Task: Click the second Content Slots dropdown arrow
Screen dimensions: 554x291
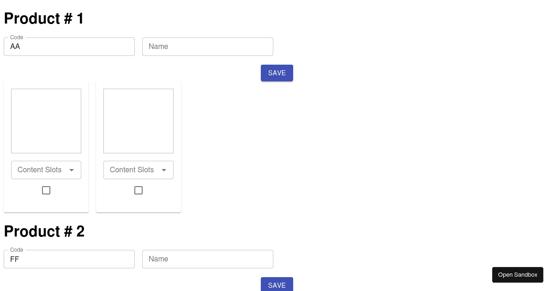Action: click(x=164, y=170)
